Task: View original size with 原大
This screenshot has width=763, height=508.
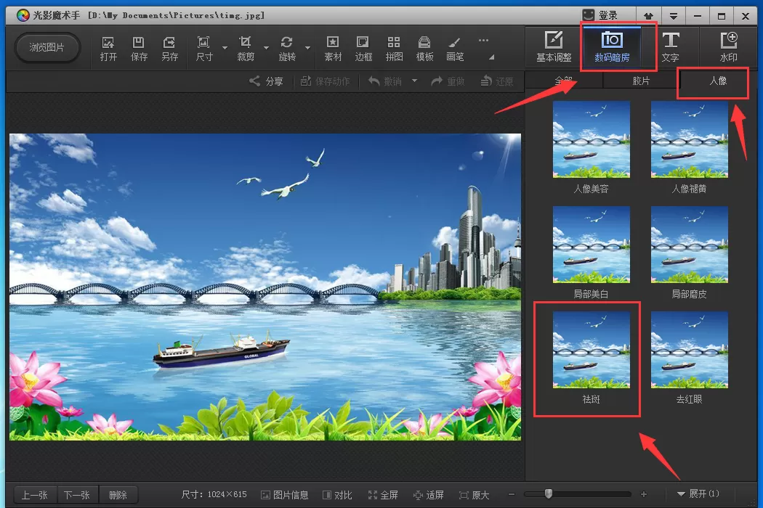Action: (474, 495)
